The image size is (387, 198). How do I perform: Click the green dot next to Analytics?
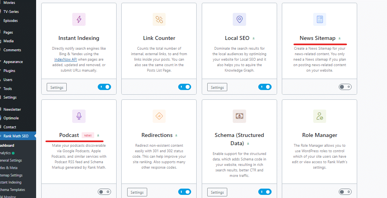pos(13,153)
